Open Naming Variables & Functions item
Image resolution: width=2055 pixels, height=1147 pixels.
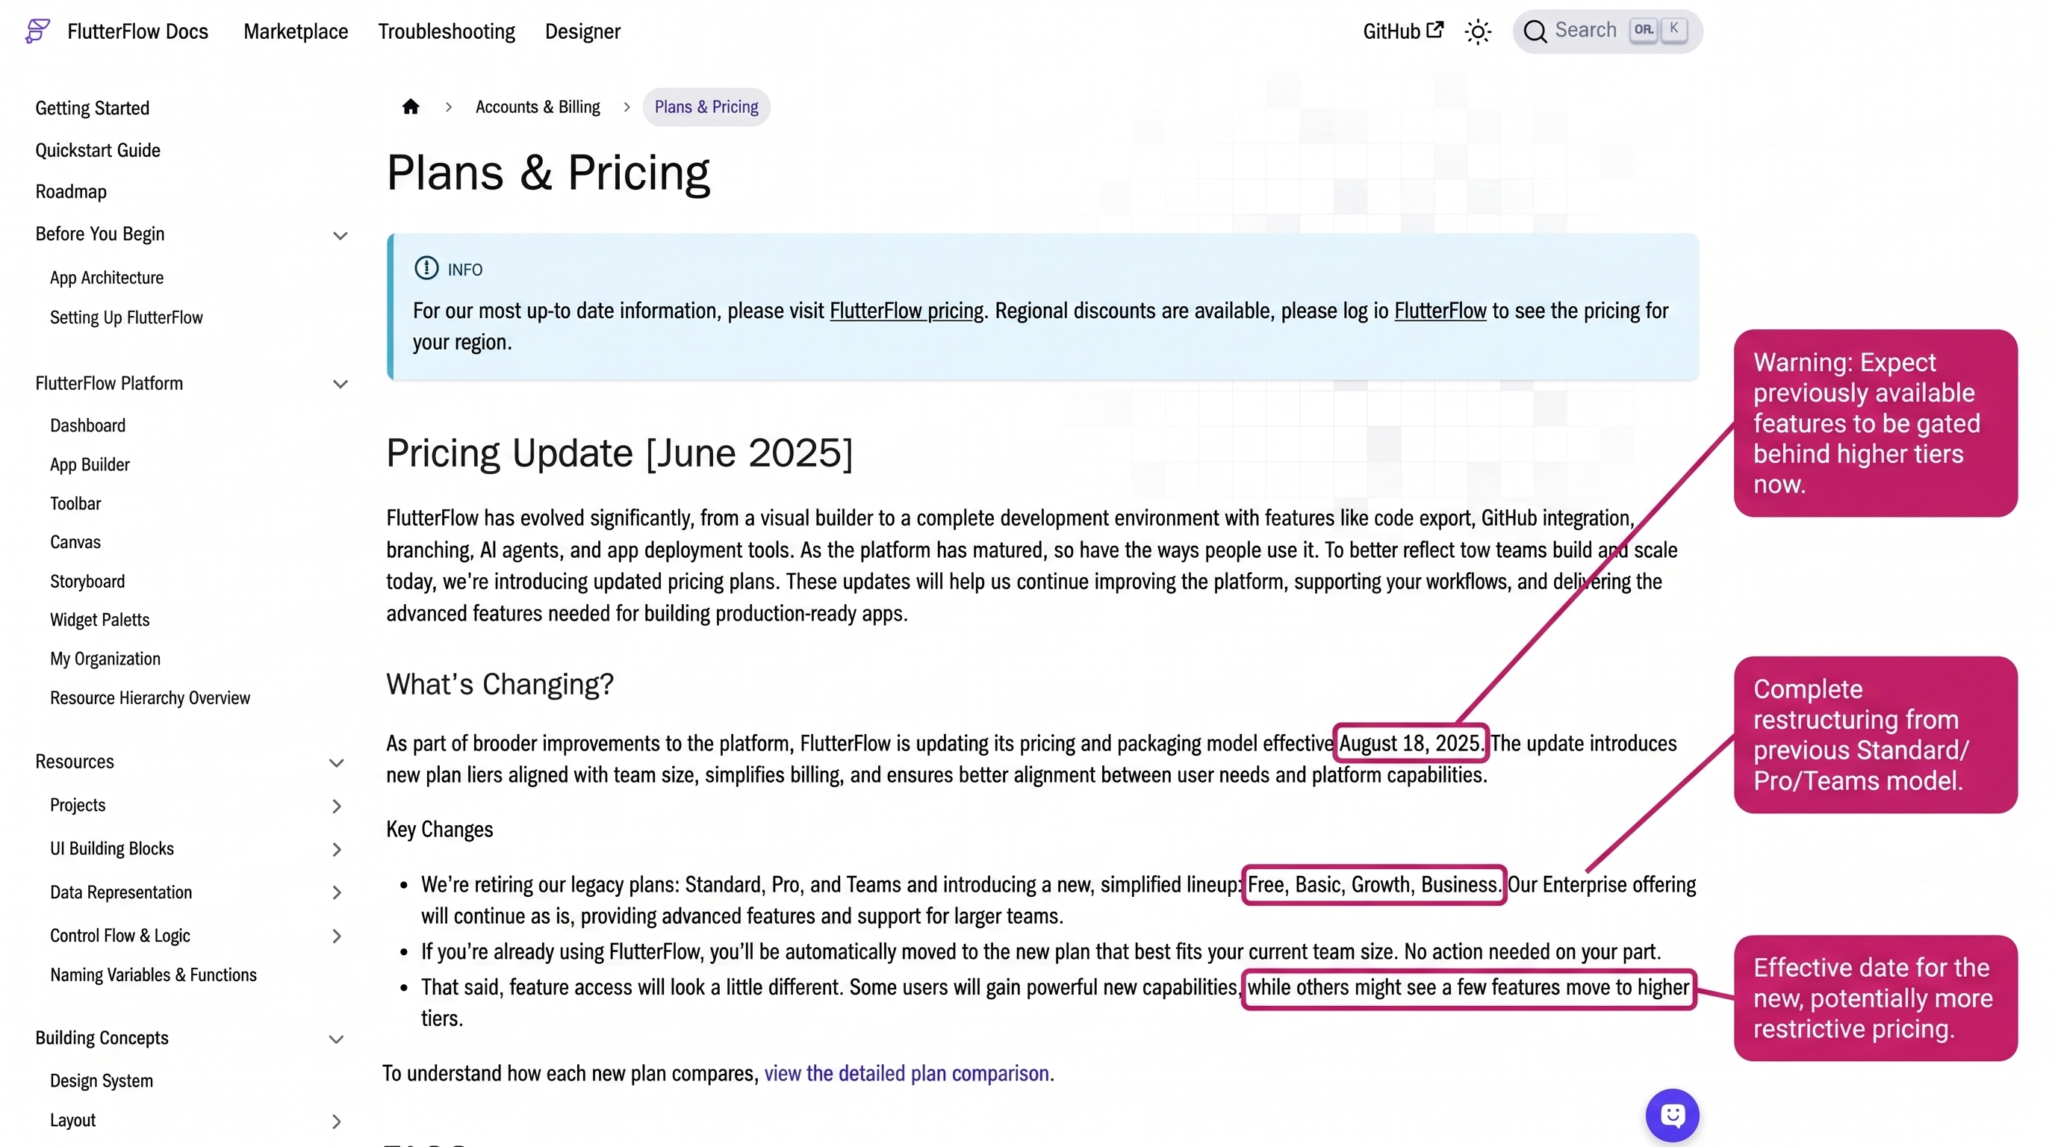tap(153, 974)
